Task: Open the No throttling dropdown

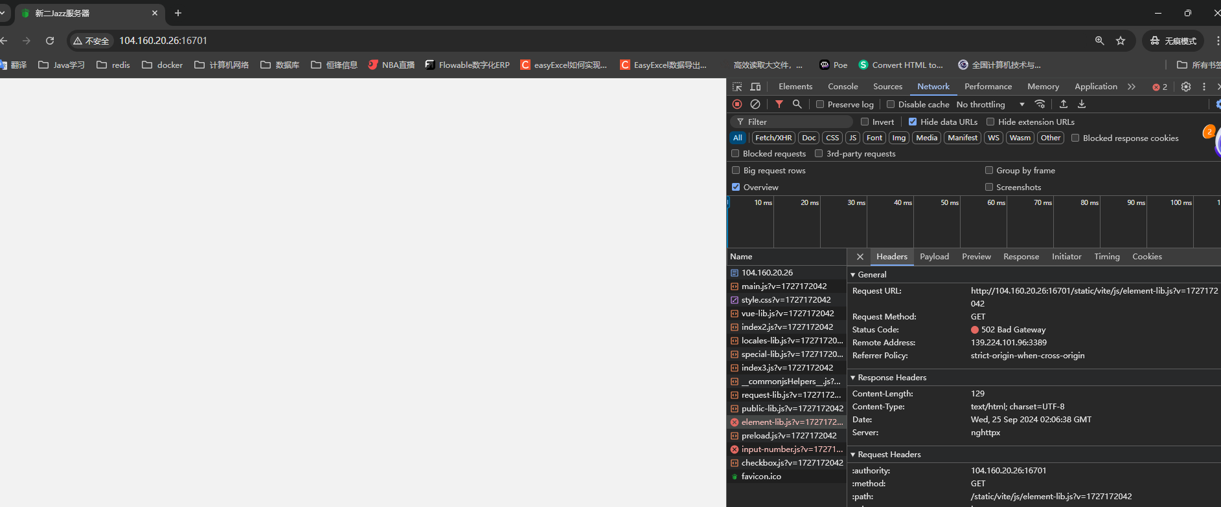Action: [x=990, y=104]
